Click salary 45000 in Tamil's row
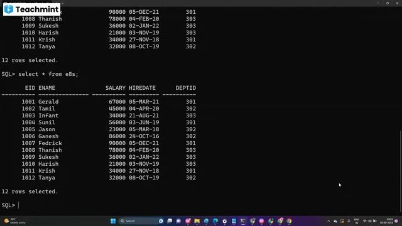402x226 pixels. [x=117, y=109]
